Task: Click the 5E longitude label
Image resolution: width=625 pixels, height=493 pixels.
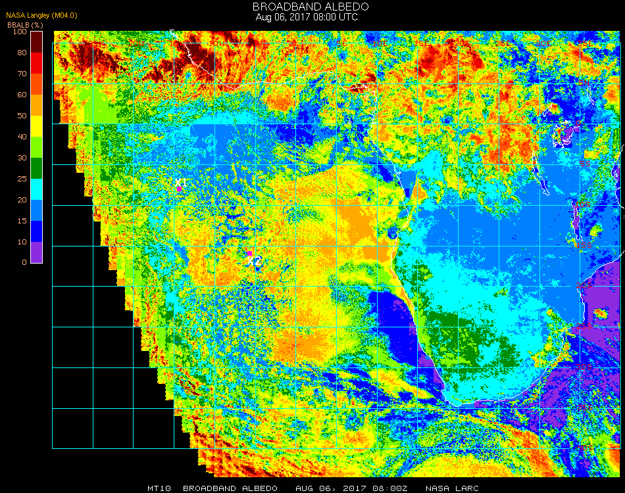Action: [x=341, y=43]
